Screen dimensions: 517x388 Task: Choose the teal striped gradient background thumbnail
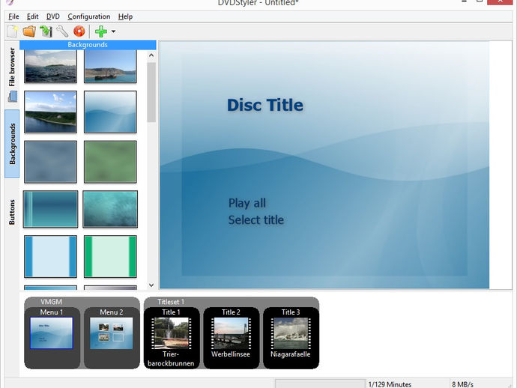[50, 209]
